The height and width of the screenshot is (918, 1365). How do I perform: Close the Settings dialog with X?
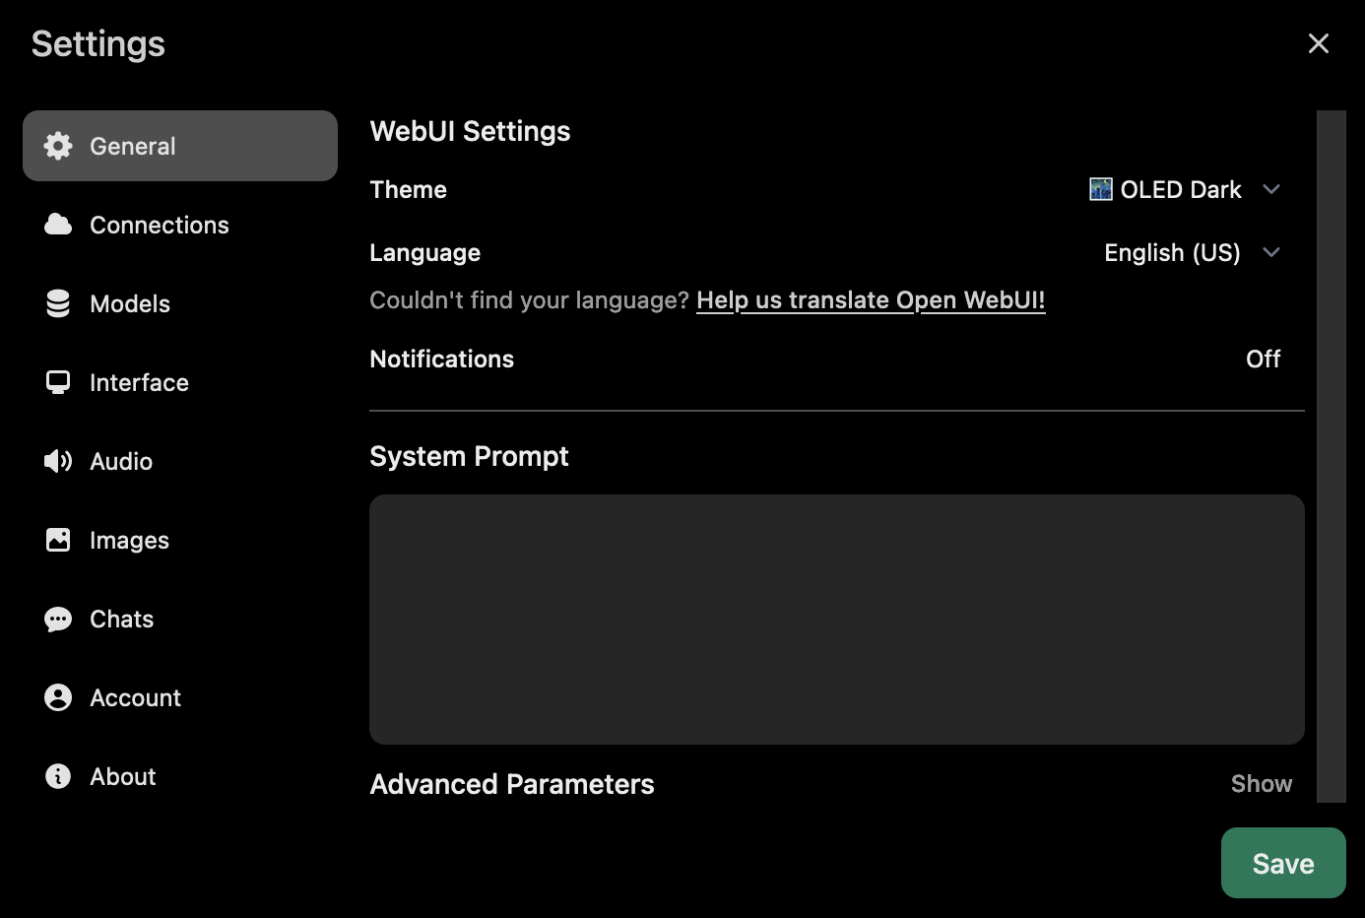1318,43
